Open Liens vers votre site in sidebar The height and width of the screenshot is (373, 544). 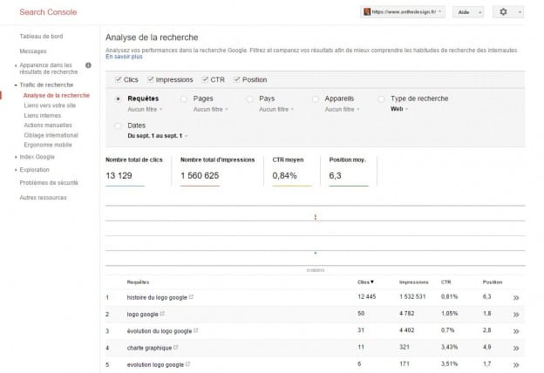50,105
